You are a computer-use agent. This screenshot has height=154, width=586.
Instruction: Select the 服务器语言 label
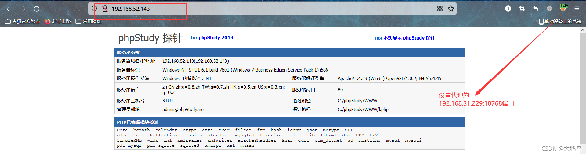tap(128, 90)
